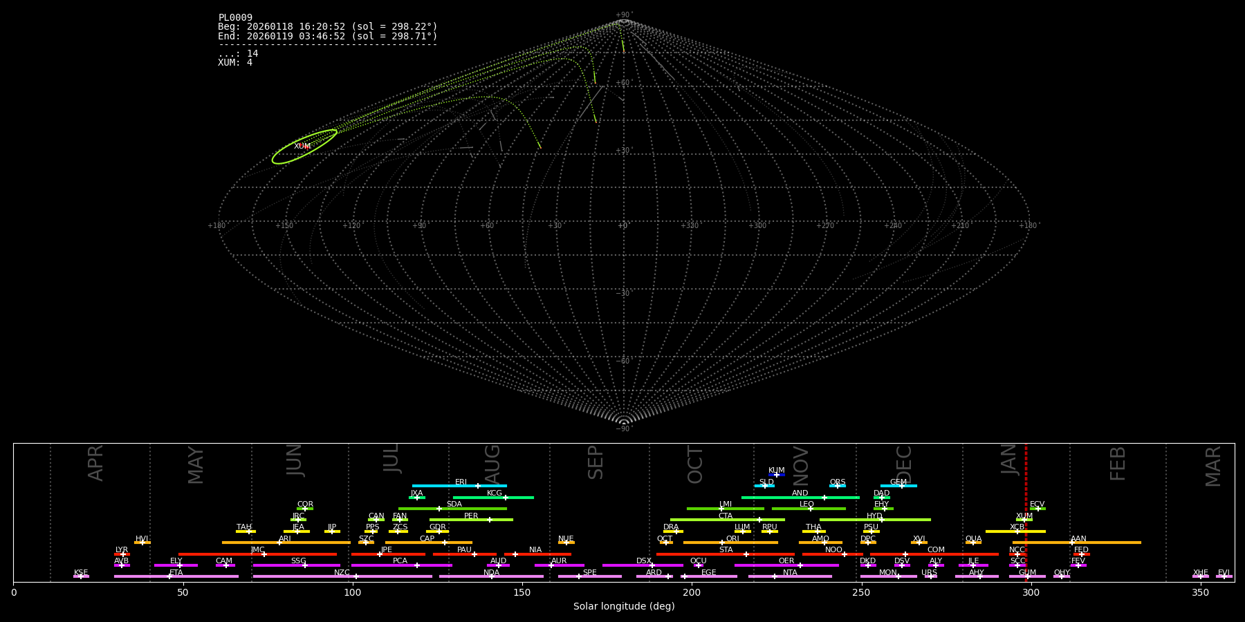Click the XUM radiant label on sky map
The width and height of the screenshot is (1245, 622).
[302, 146]
